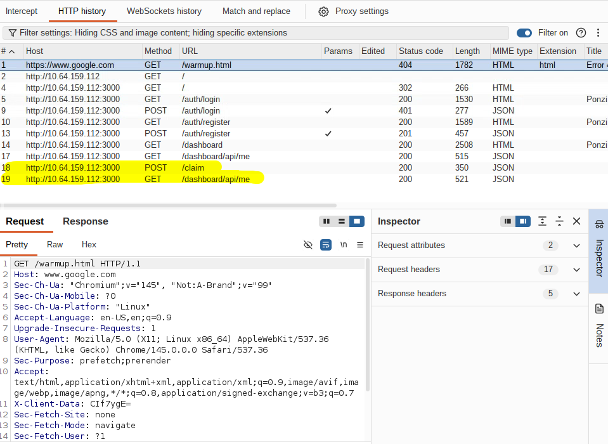Select the POST /auth/register row

click(x=304, y=134)
